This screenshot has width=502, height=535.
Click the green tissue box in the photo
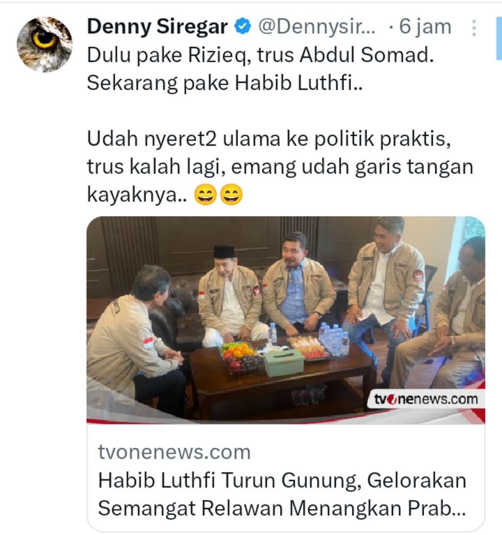[284, 363]
